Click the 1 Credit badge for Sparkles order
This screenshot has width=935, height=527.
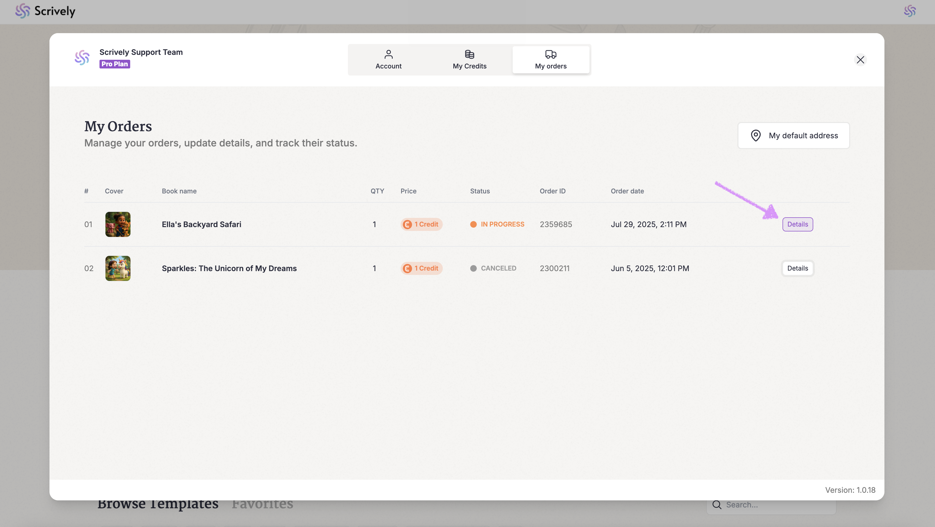coord(421,268)
